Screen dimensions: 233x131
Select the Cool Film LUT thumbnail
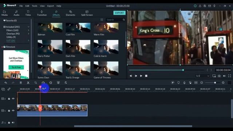[x=78, y=28]
